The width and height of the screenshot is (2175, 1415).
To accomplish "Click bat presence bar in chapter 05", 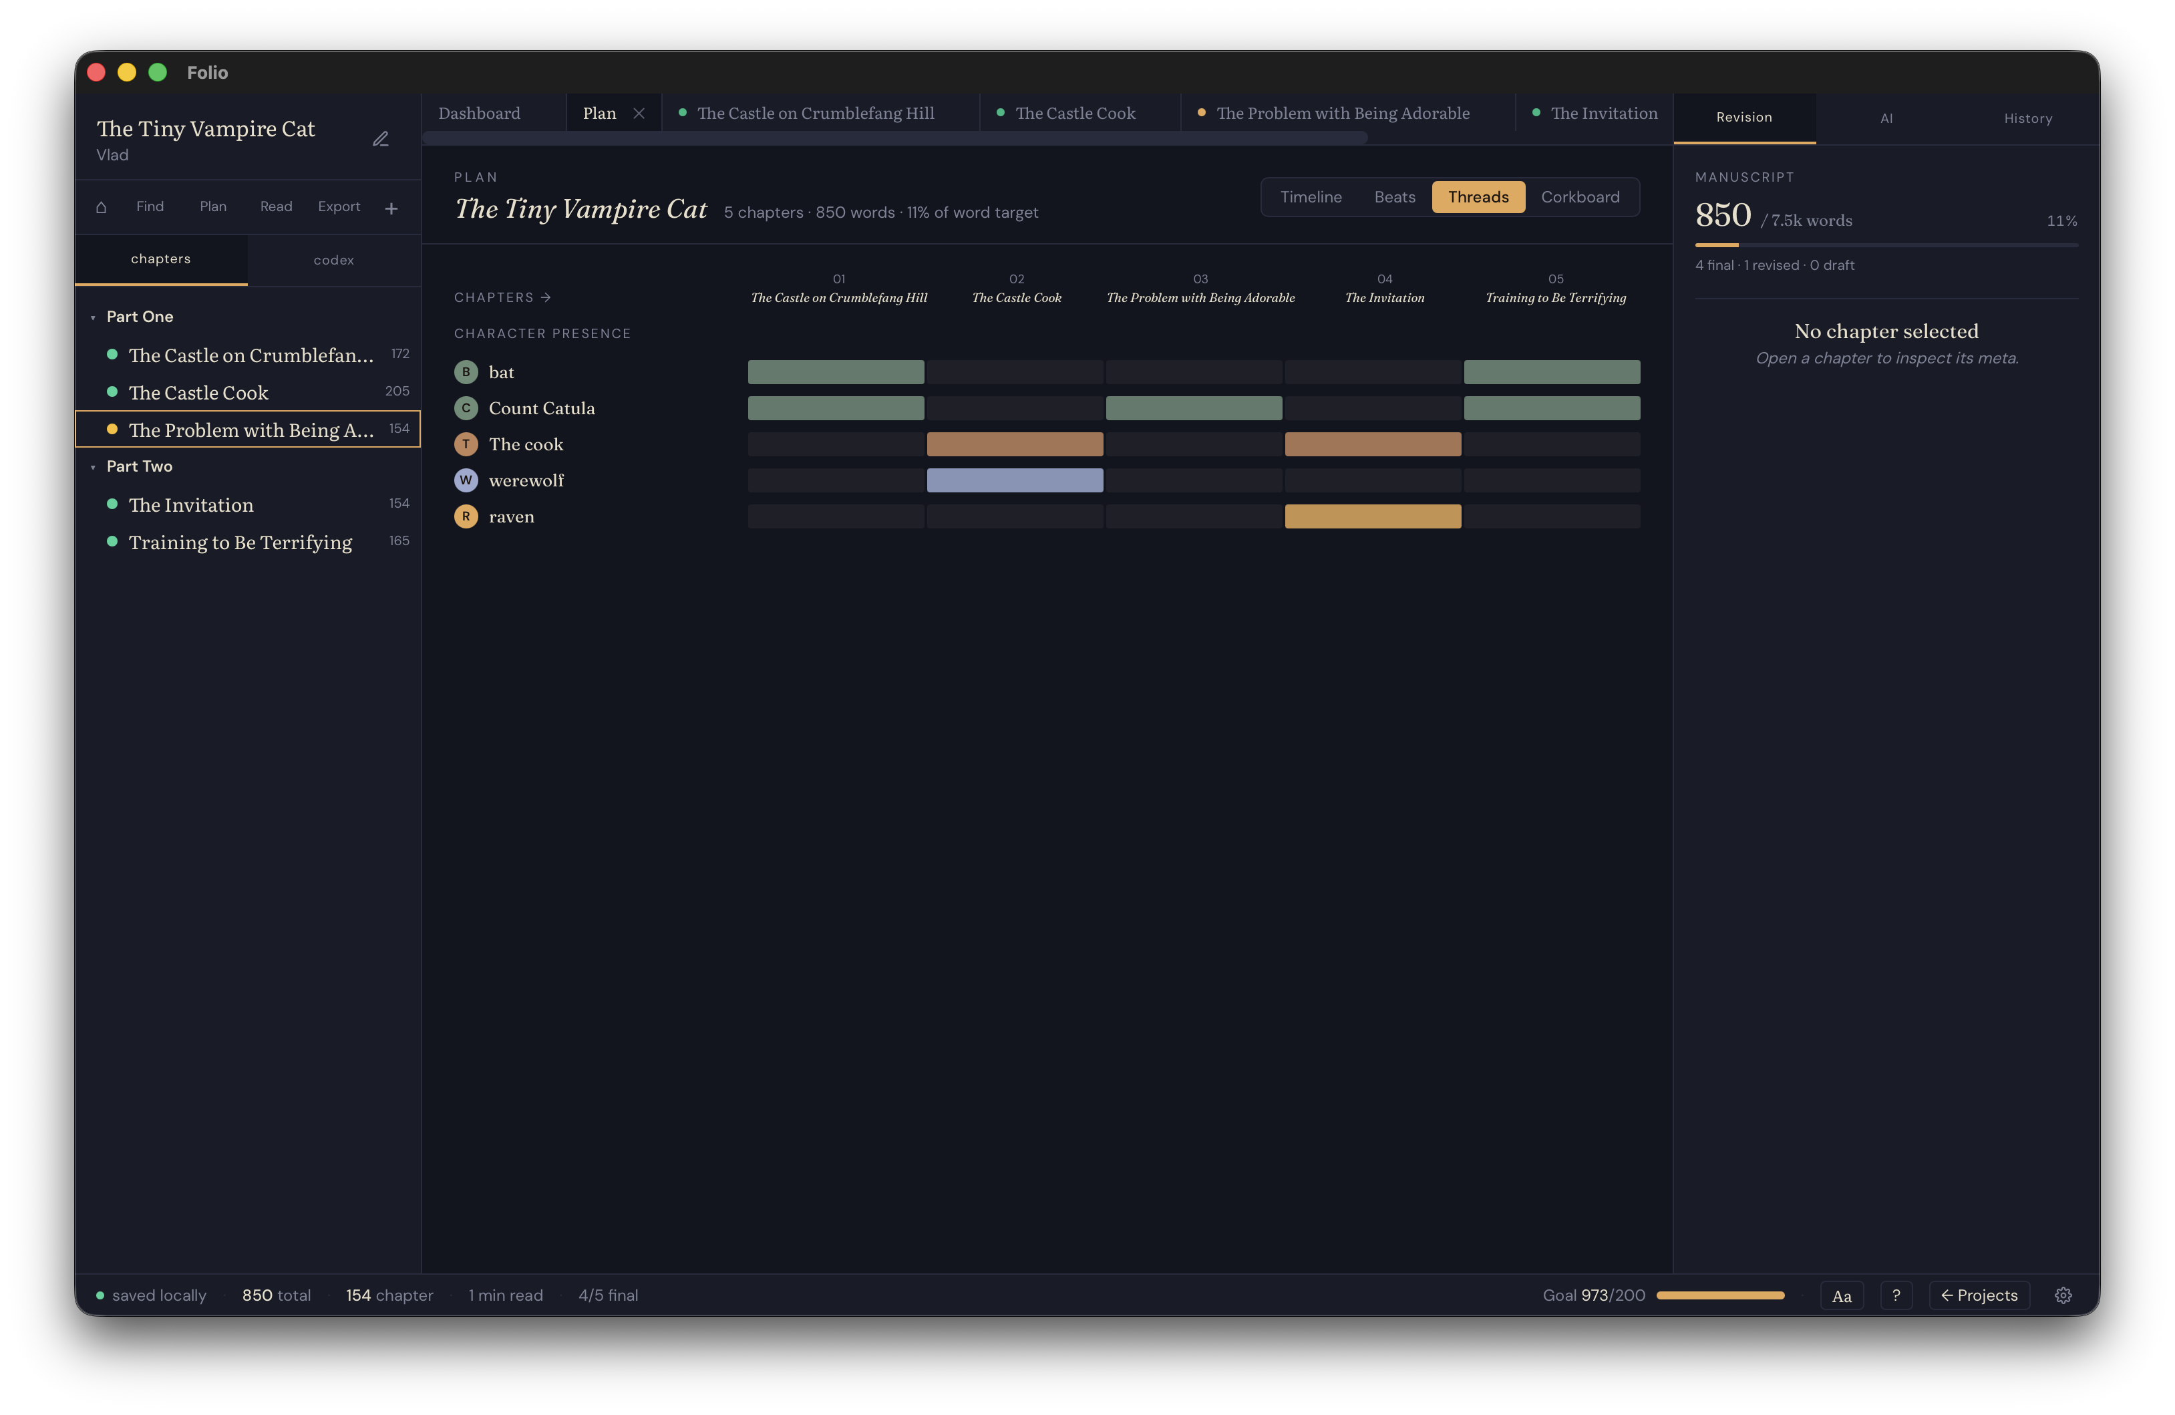I will coord(1552,372).
